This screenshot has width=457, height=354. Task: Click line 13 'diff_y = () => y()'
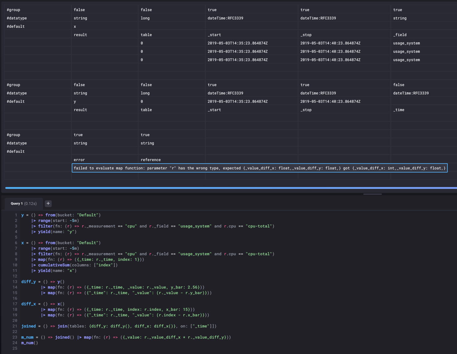point(43,282)
